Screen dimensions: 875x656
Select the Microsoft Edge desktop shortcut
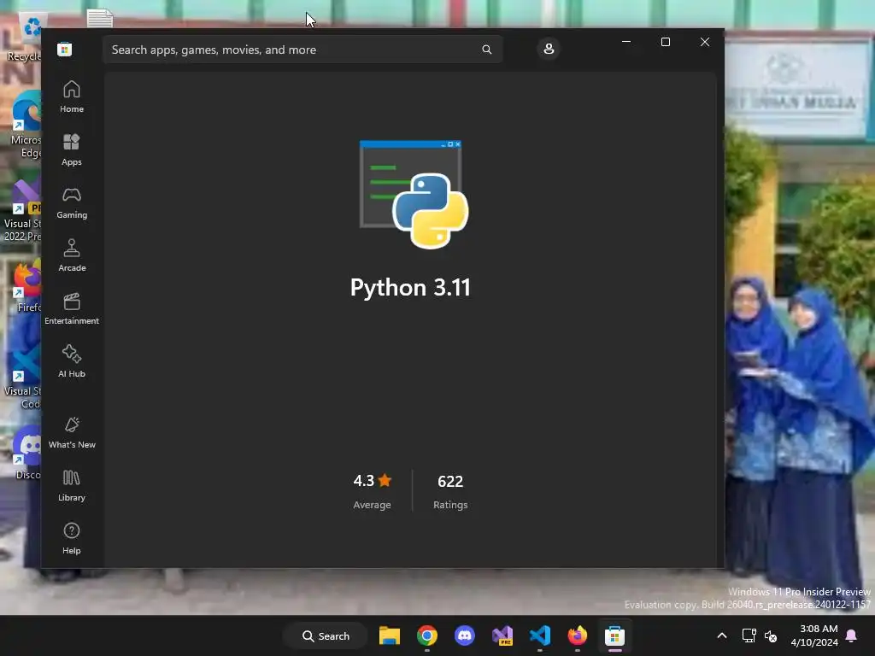tap(25, 126)
